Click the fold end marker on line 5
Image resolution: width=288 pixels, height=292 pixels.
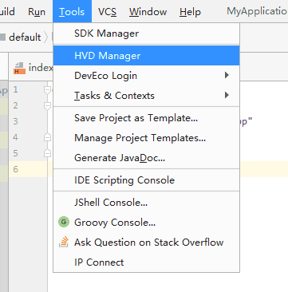coord(47,153)
